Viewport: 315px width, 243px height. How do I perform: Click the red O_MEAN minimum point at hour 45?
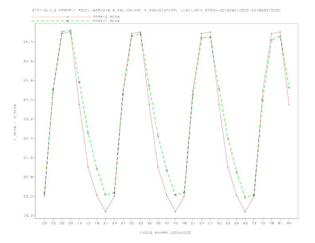pyautogui.click(x=175, y=212)
